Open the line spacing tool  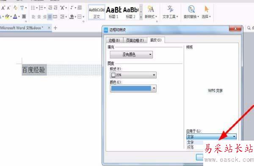[62, 17]
